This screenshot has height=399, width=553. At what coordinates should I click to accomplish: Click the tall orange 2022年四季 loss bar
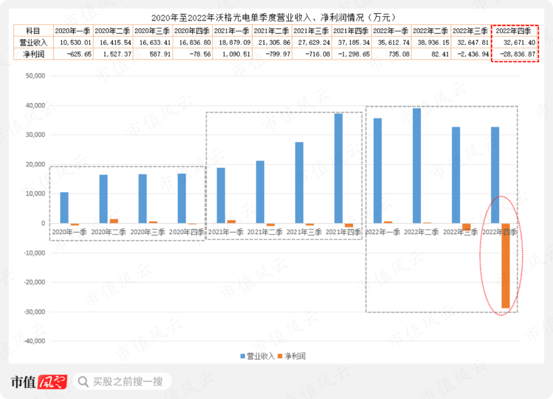[506, 266]
